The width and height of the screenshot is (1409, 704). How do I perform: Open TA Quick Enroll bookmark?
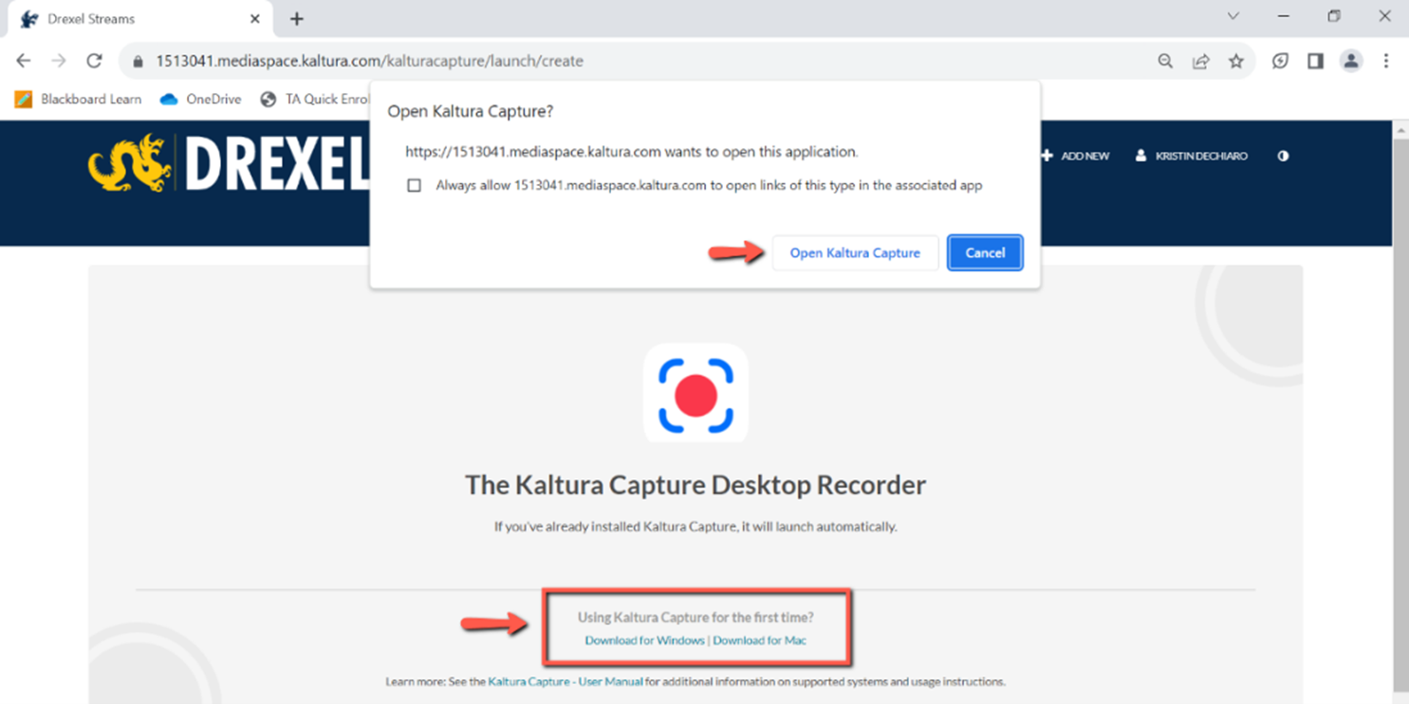click(314, 99)
